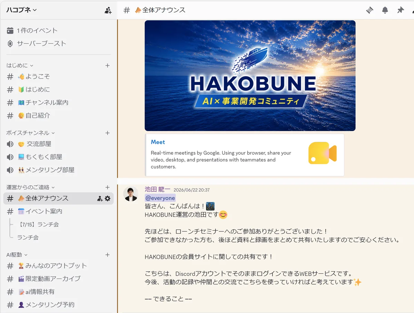Click the invite people icon beside ハコブネ

pyautogui.click(x=108, y=10)
